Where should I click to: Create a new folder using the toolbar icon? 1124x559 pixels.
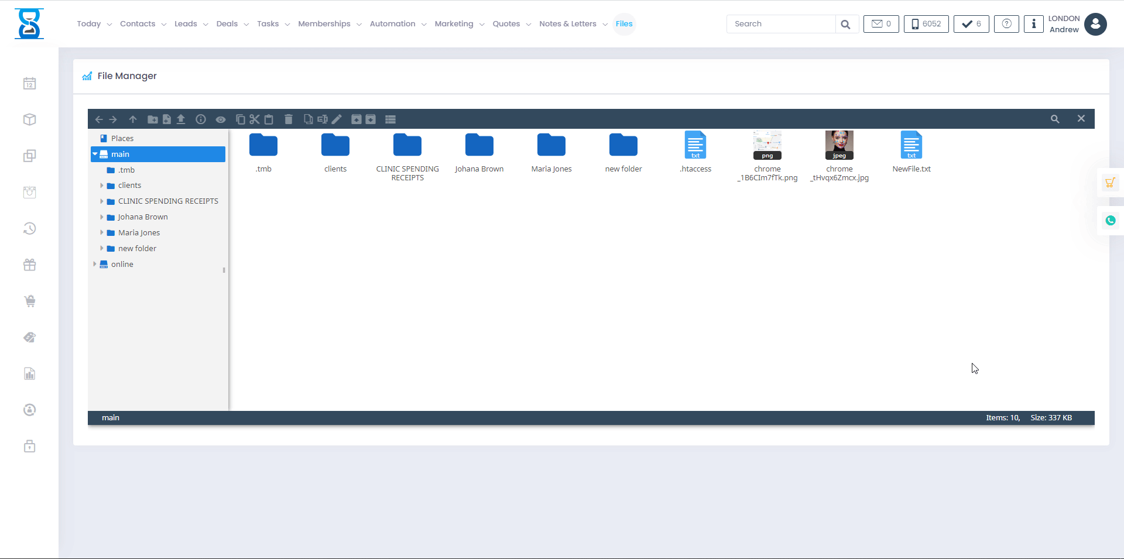point(153,119)
